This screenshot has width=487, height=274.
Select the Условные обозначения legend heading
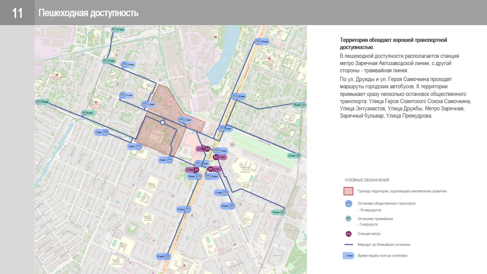point(366,180)
